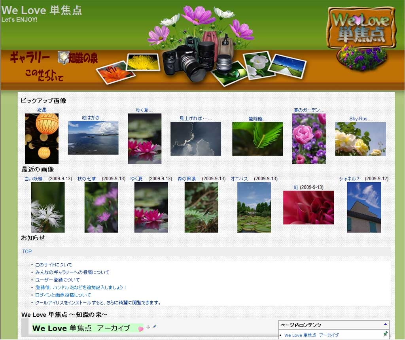
Task: Open the 龍隆臨 green leaf thumbnail
Action: 257,139
